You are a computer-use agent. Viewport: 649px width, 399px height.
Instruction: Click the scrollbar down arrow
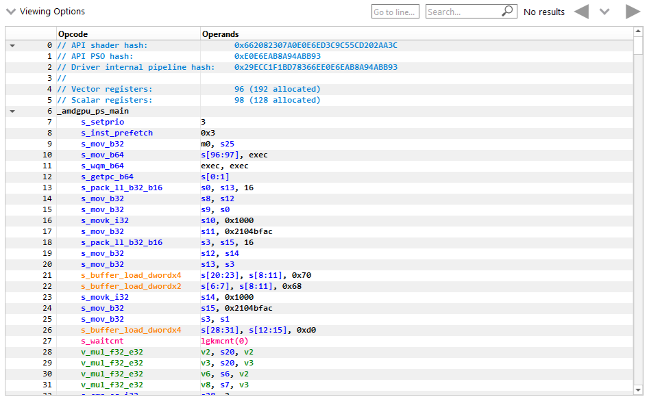pos(637,389)
